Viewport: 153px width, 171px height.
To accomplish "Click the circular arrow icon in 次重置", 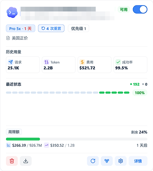I will click(x=43, y=28).
